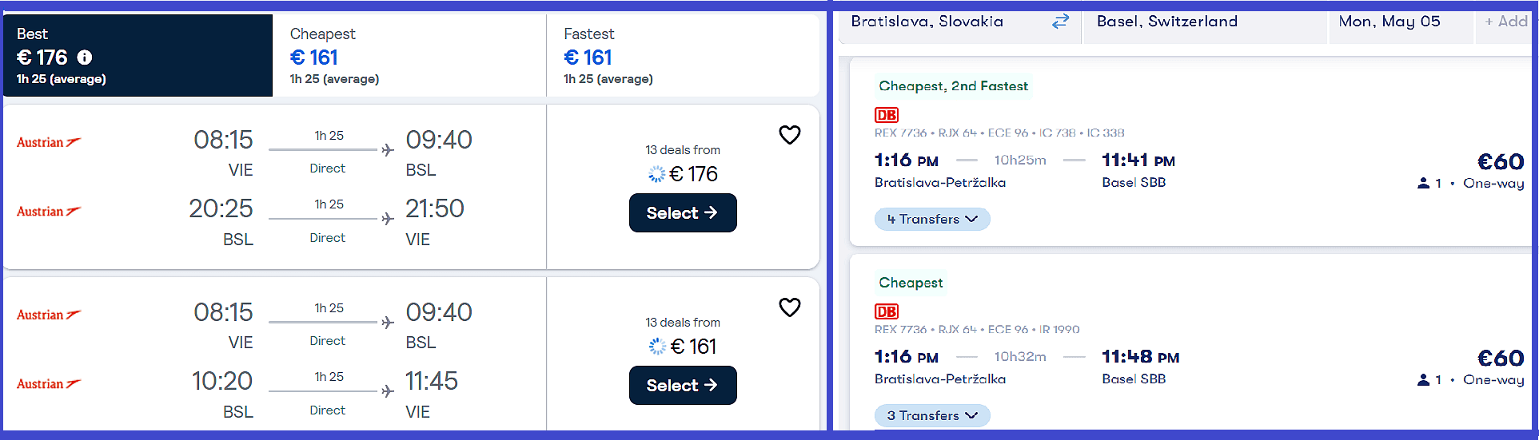This screenshot has width=1539, height=440.
Task: Swap origin and destination arrows icon
Action: point(1060,22)
